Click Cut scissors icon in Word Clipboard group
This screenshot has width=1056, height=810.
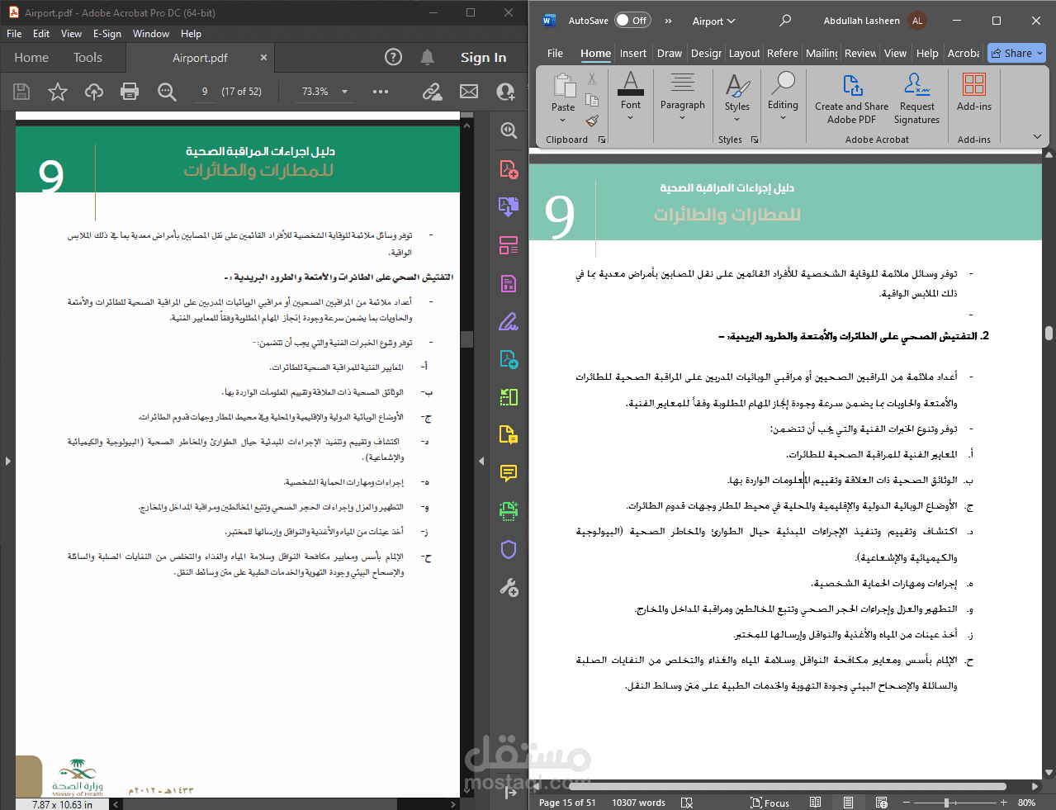click(592, 79)
